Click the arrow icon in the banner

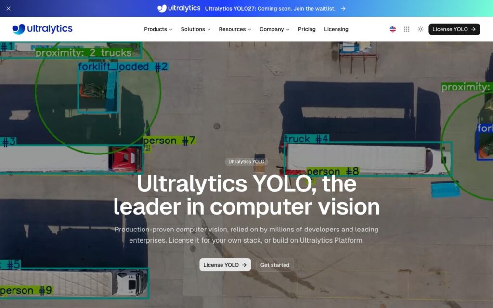343,9
